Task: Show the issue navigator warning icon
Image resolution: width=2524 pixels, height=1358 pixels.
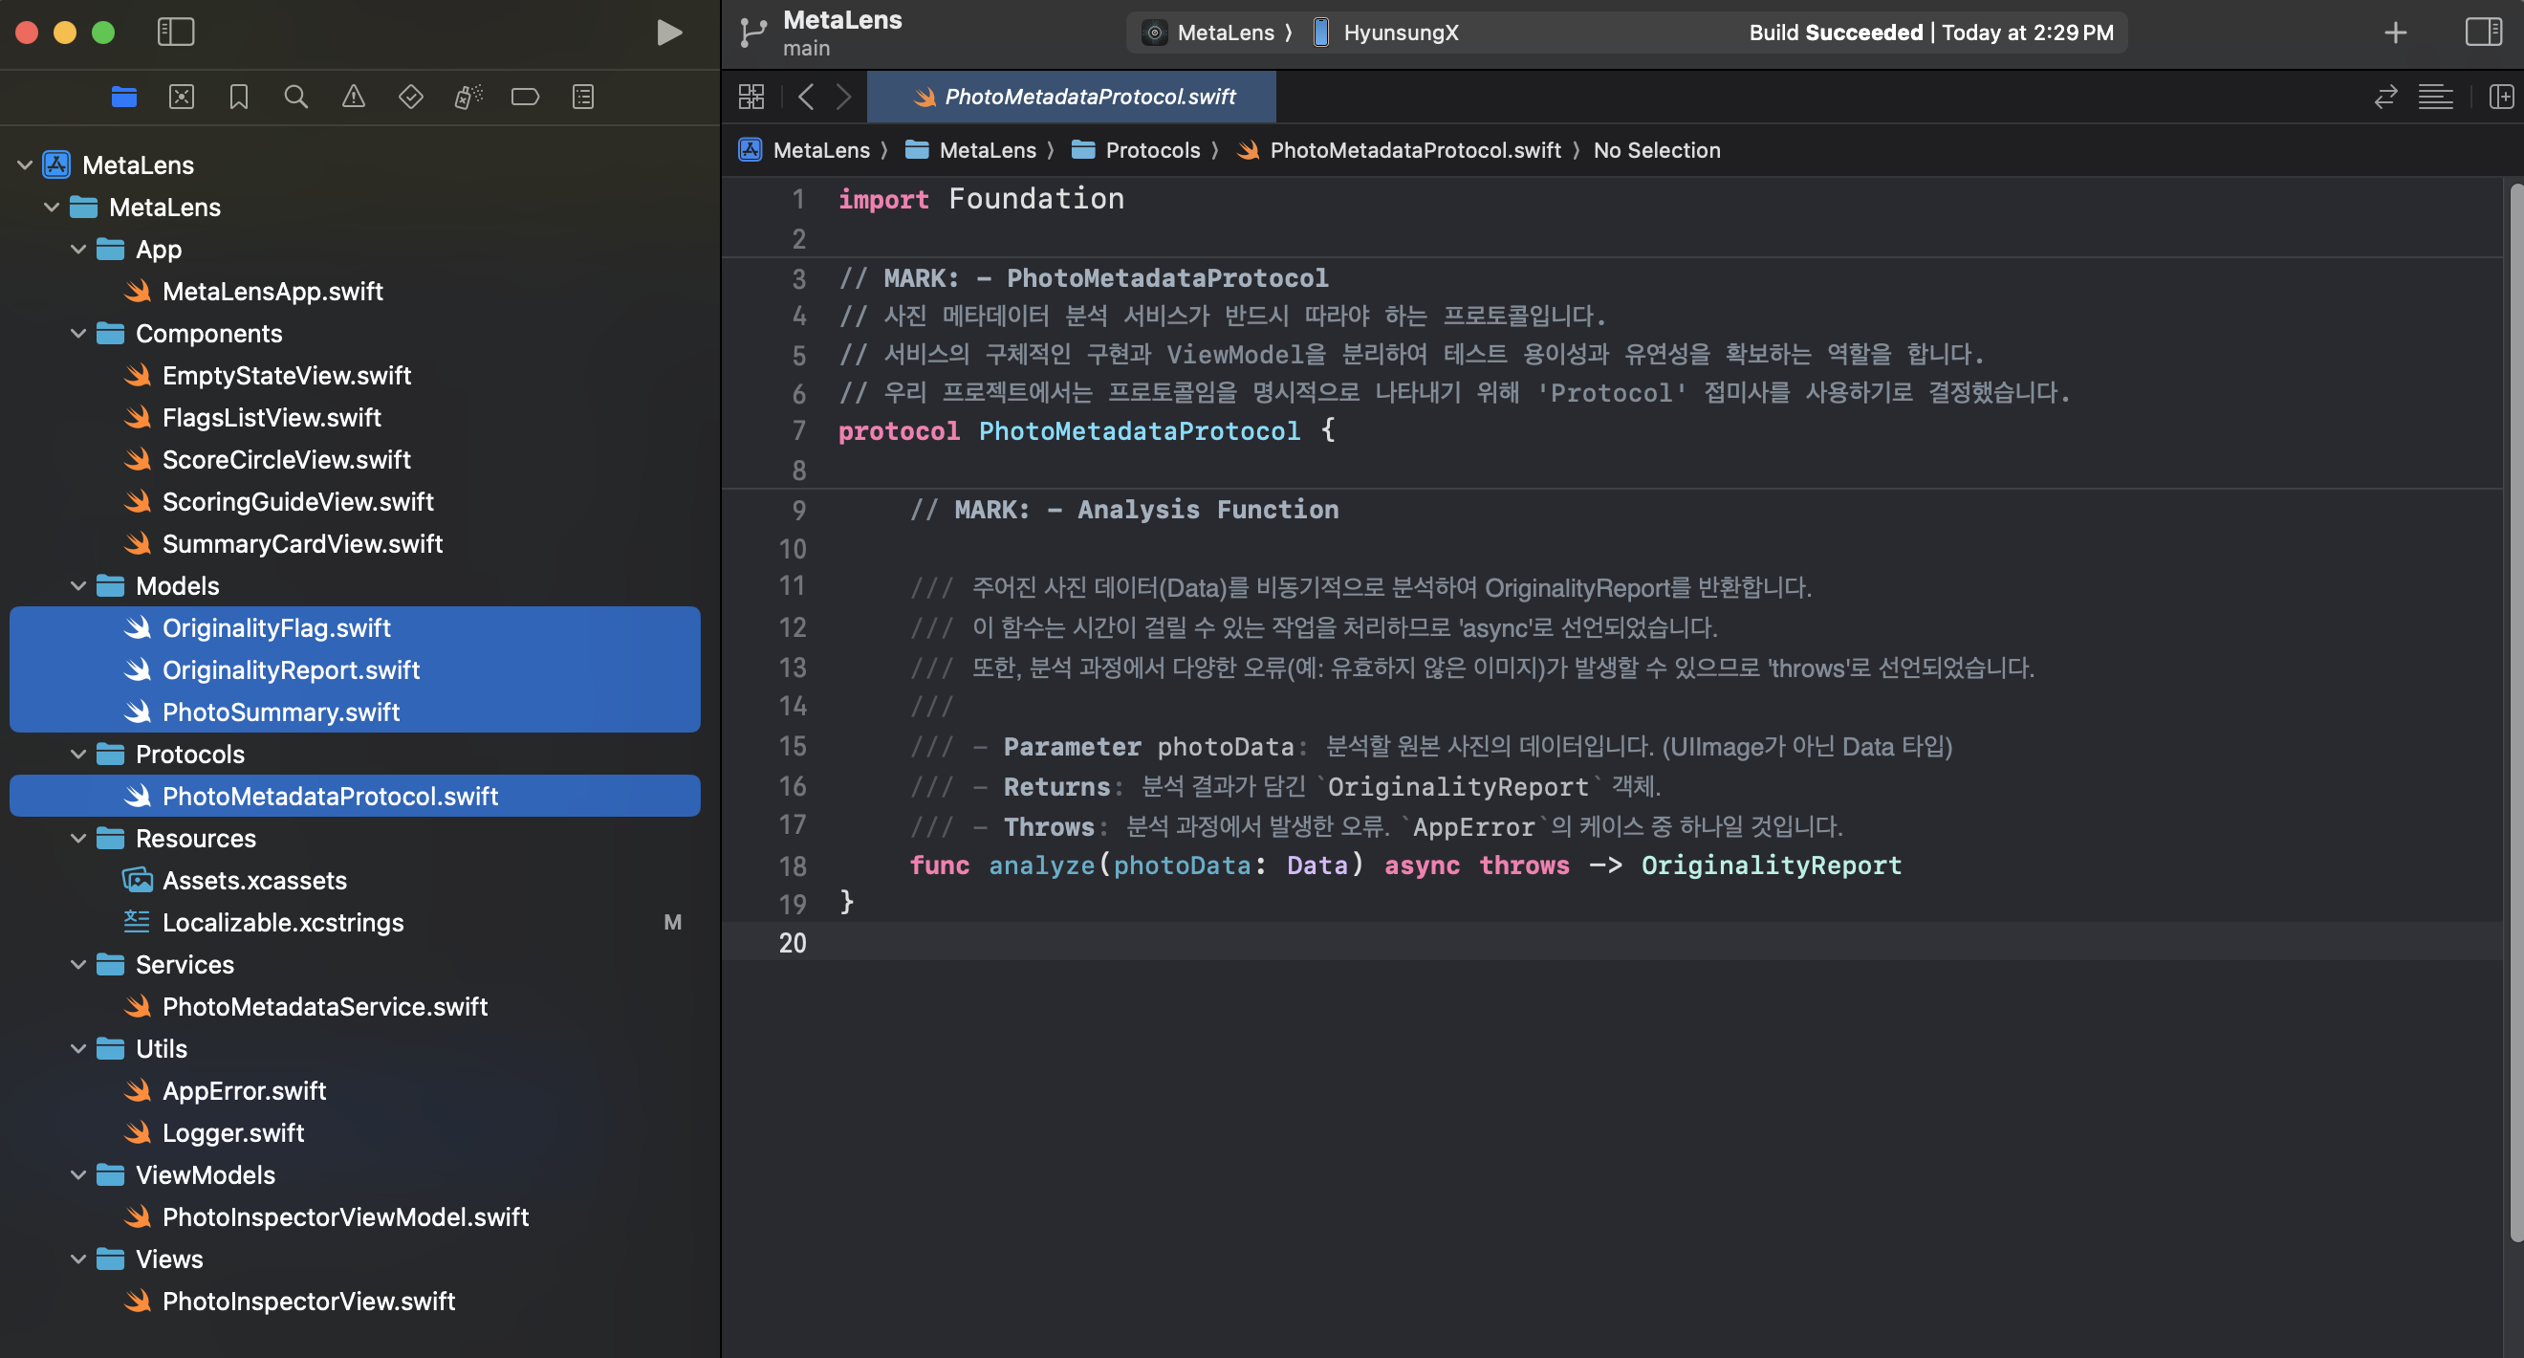Action: pyautogui.click(x=353, y=96)
